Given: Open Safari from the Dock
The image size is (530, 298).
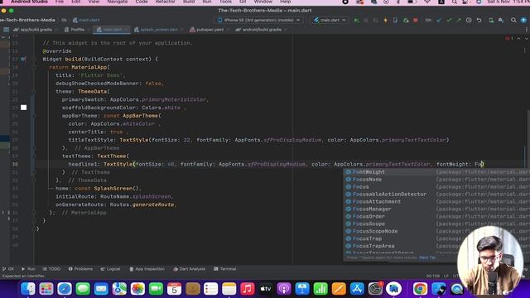Looking at the screenshot, I should click(x=65, y=289).
